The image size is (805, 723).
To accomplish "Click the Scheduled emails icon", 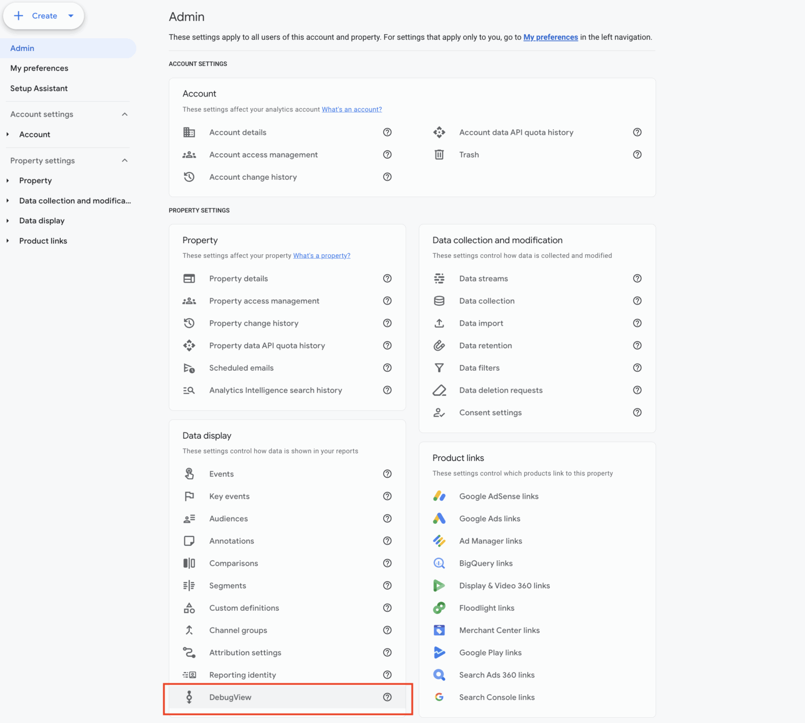I will coord(189,368).
